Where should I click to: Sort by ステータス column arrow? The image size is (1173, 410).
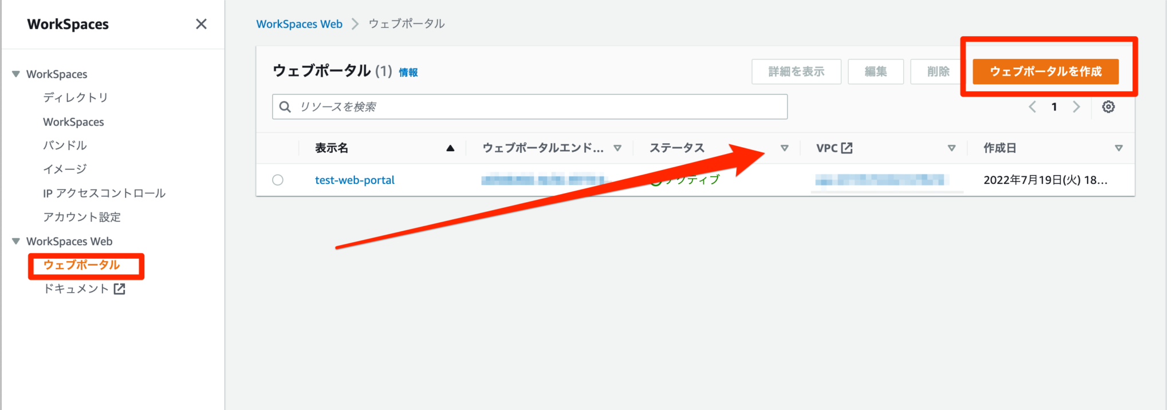pyautogui.click(x=784, y=148)
